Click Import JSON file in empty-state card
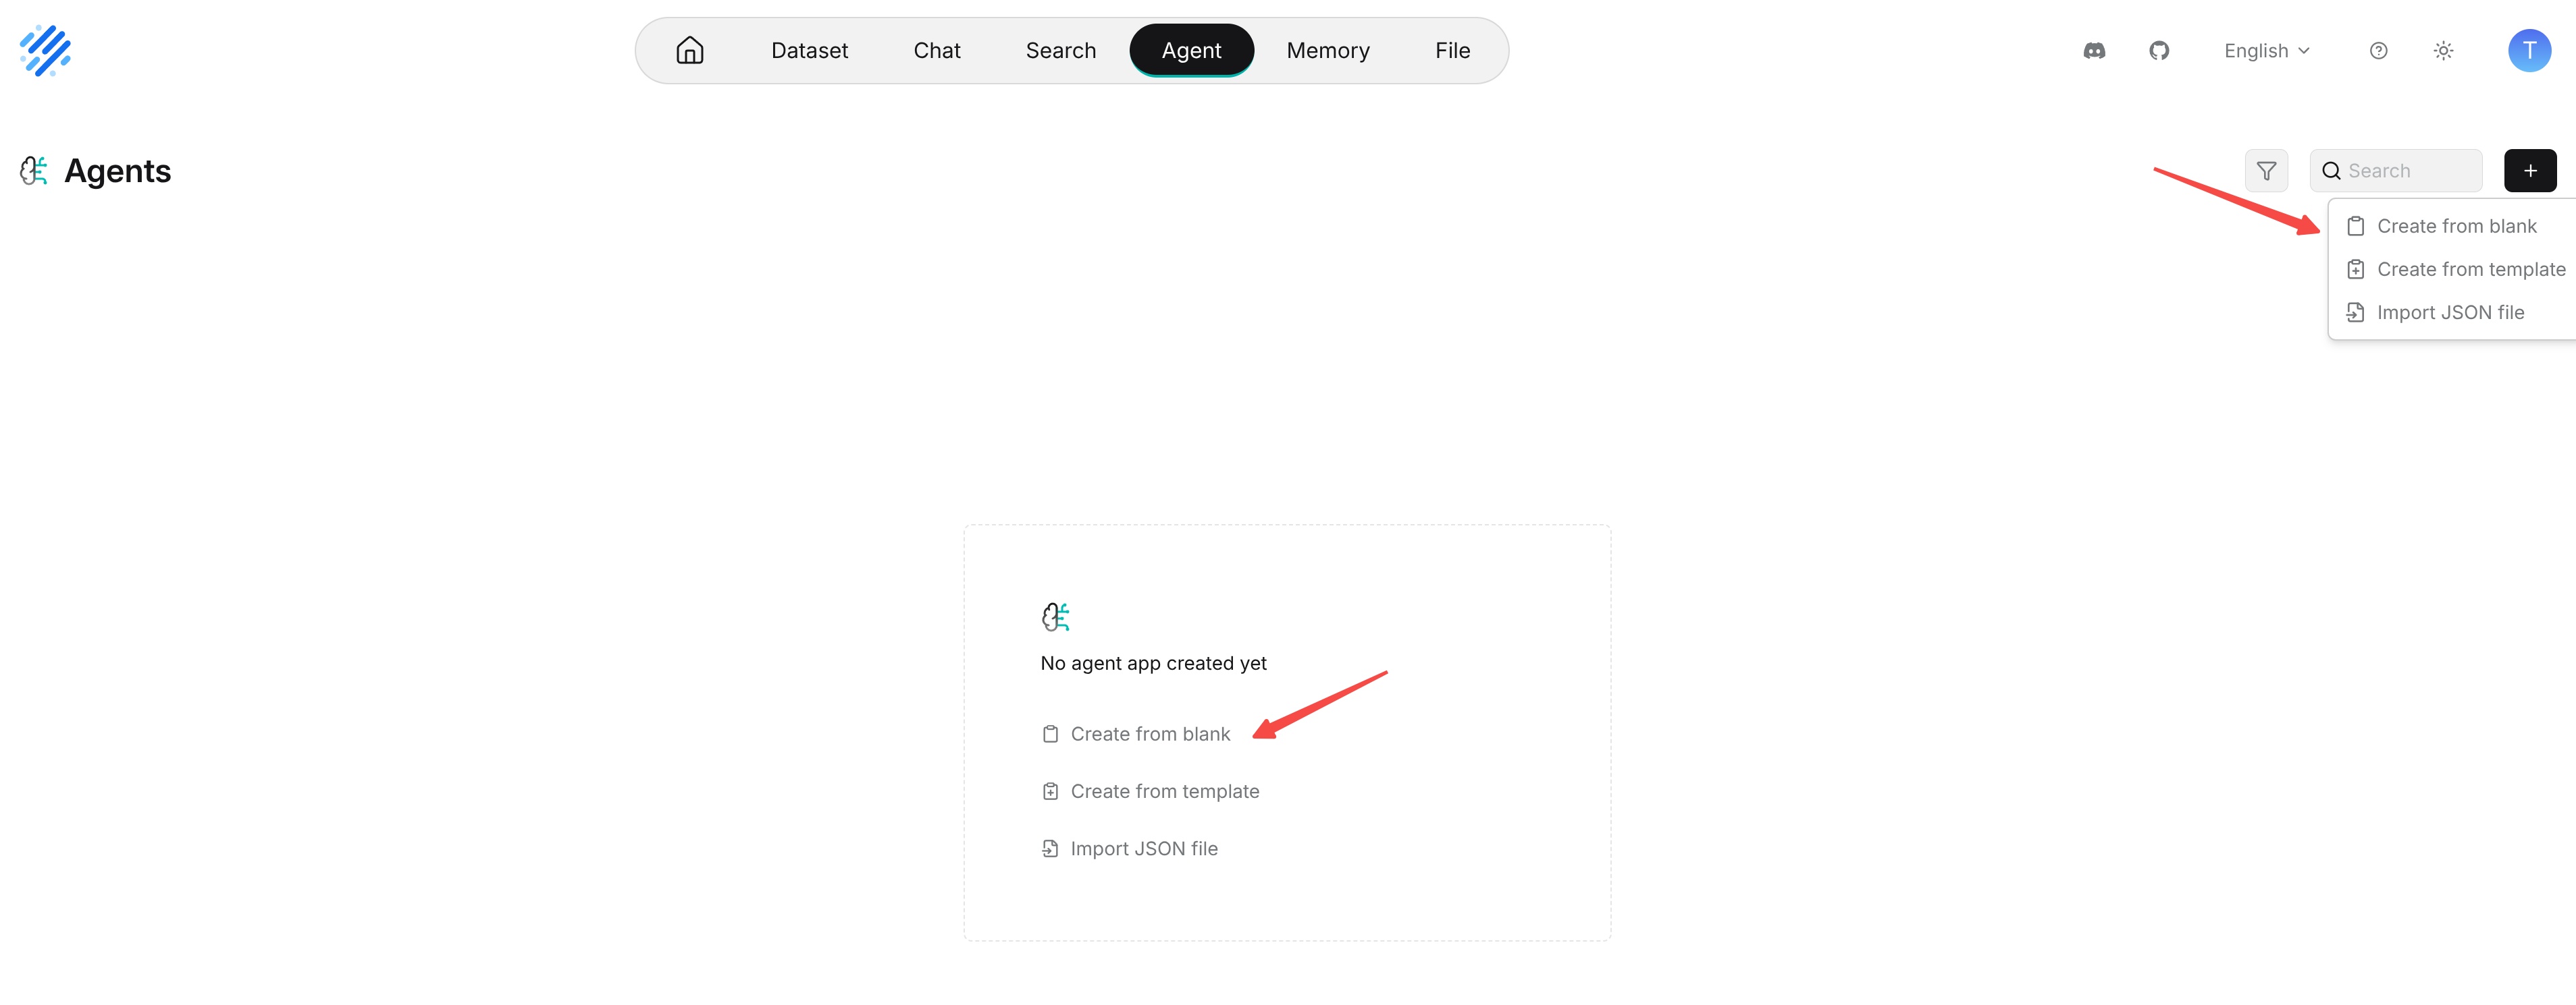Viewport: 2576px width, 1005px height. (1129, 849)
